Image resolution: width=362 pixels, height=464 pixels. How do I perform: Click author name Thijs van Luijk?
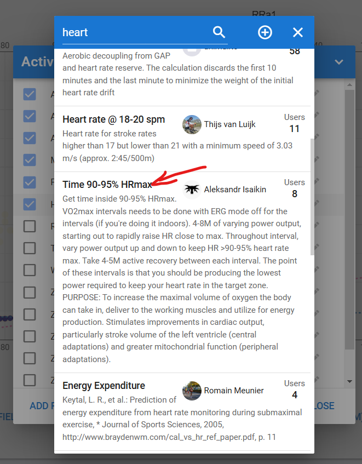(230, 124)
